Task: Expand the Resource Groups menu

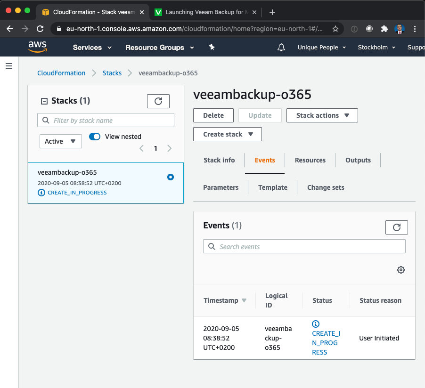Action: (x=160, y=48)
